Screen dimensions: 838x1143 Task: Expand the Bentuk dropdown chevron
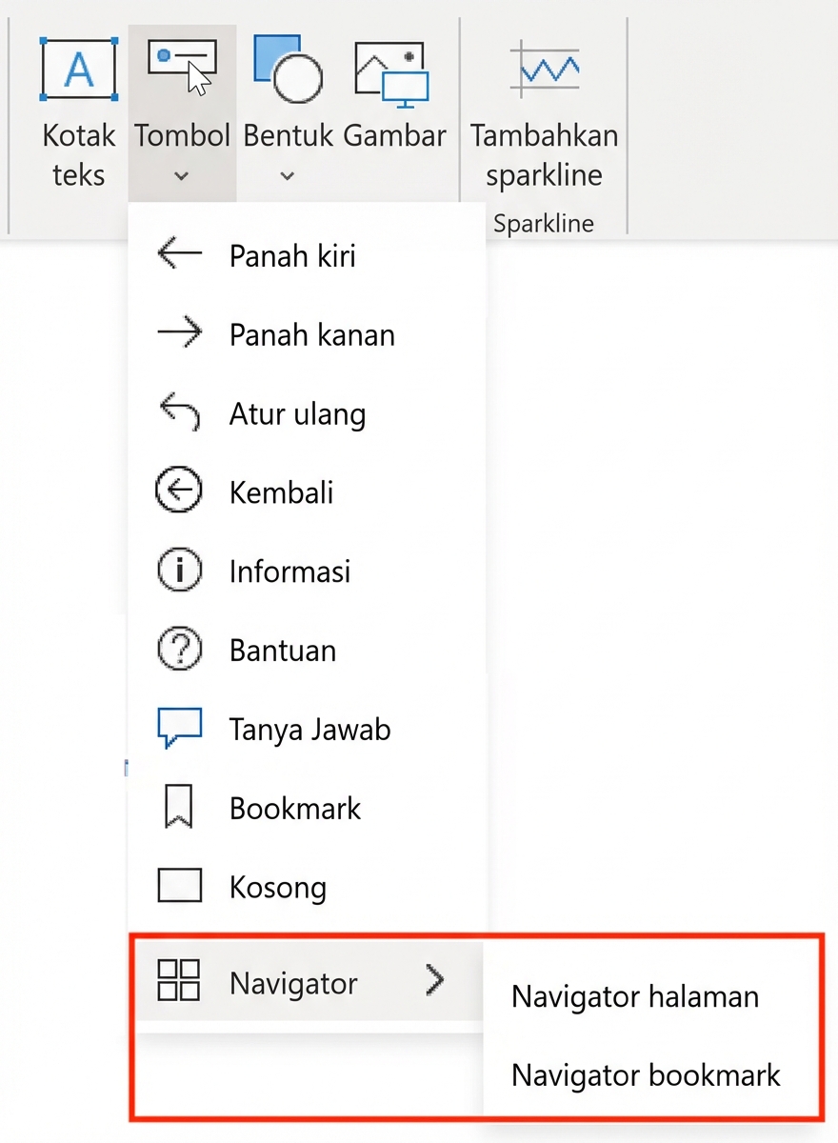(287, 176)
